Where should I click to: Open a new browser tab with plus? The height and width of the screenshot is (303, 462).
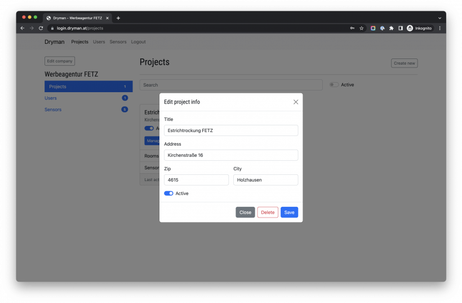[118, 18]
